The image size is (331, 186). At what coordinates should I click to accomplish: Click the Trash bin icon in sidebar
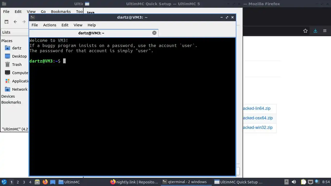(x=7, y=65)
